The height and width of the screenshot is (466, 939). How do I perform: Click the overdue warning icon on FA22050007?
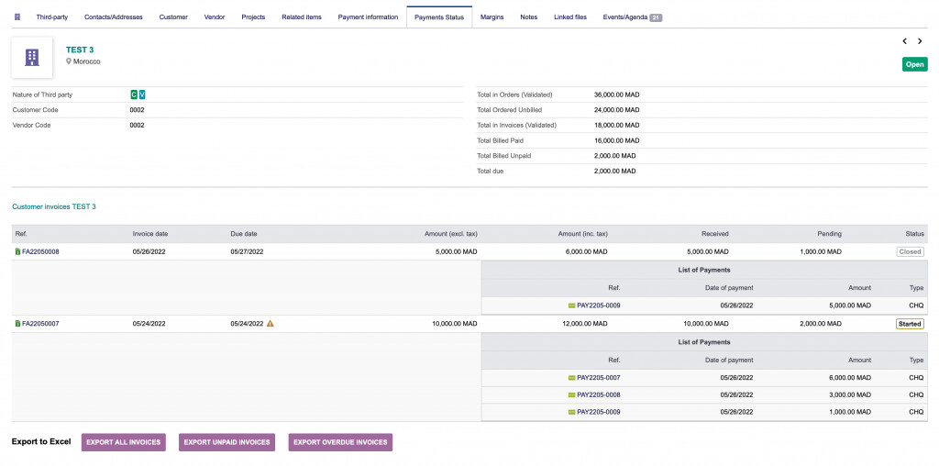tap(271, 324)
